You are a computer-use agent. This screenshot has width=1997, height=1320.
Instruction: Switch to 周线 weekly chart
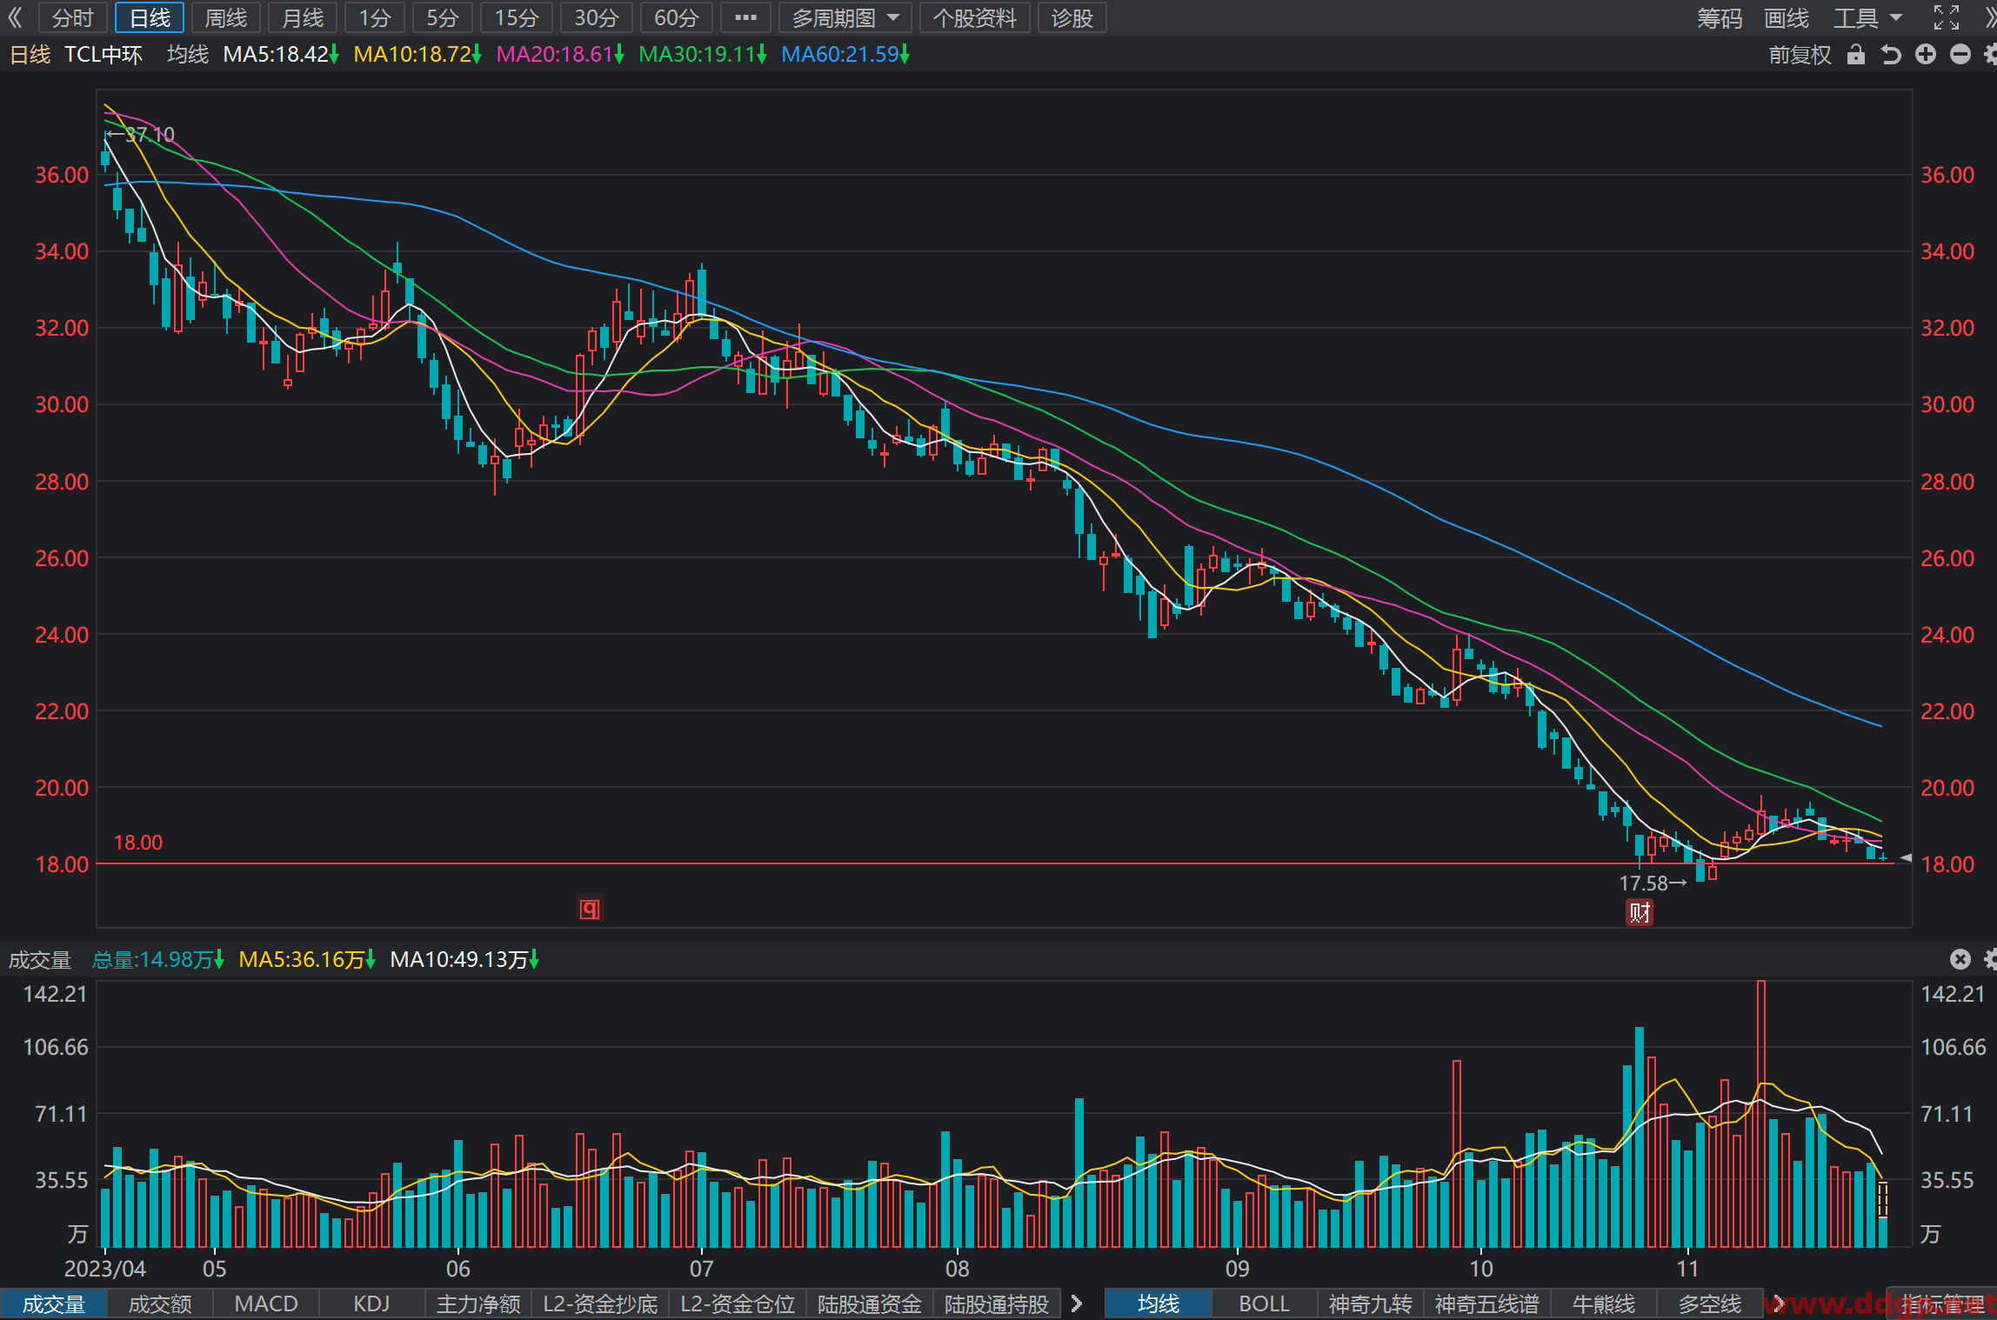click(x=226, y=17)
